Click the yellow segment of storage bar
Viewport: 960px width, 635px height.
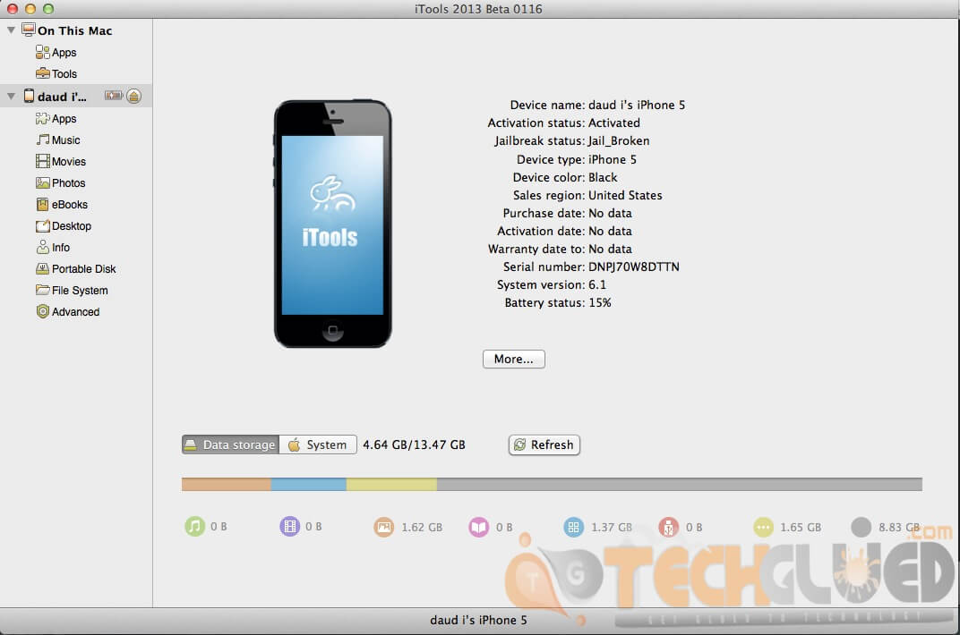tap(391, 484)
